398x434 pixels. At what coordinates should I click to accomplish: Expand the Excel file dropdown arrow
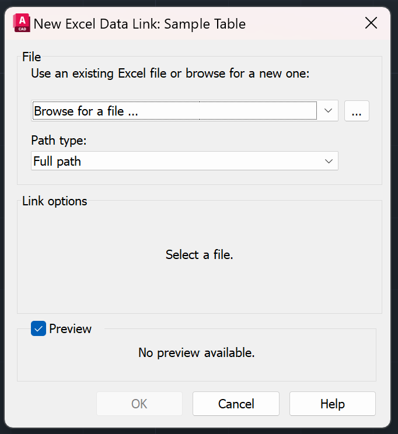pos(328,110)
